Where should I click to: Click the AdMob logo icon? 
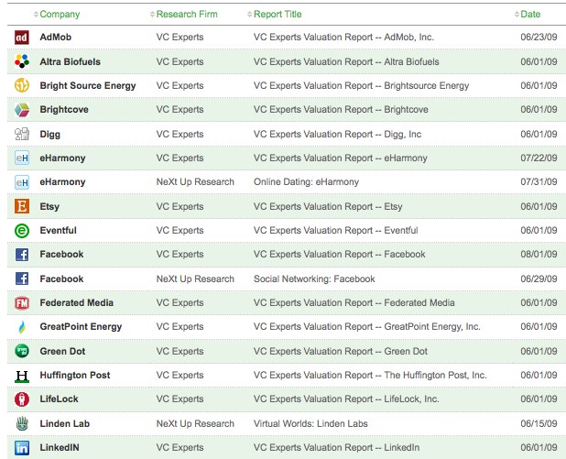tap(22, 38)
